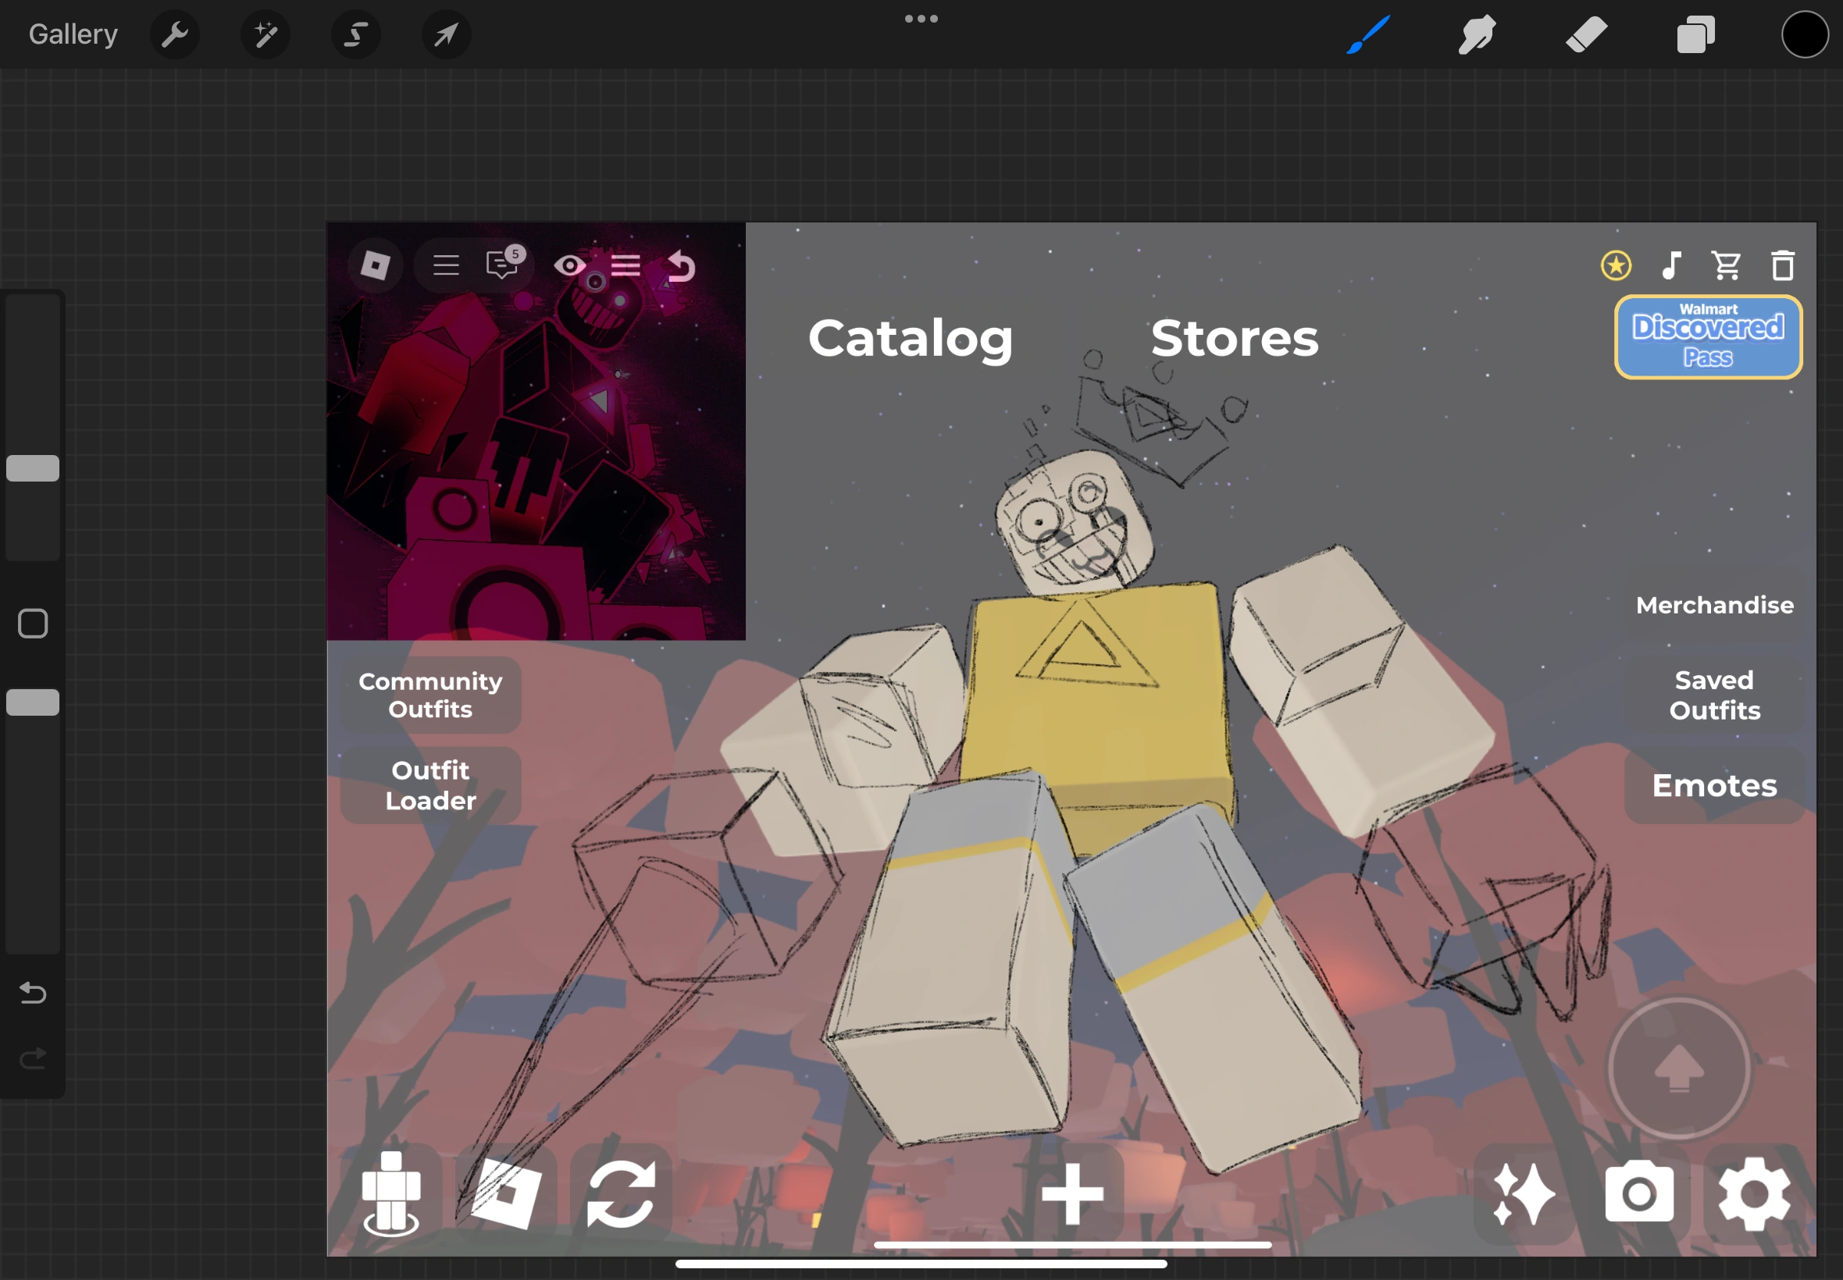Return to Gallery
Screen dimensions: 1843x1280
73,34
